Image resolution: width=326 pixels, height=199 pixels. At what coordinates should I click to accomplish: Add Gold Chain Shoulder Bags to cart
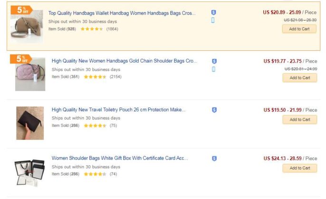[300, 78]
